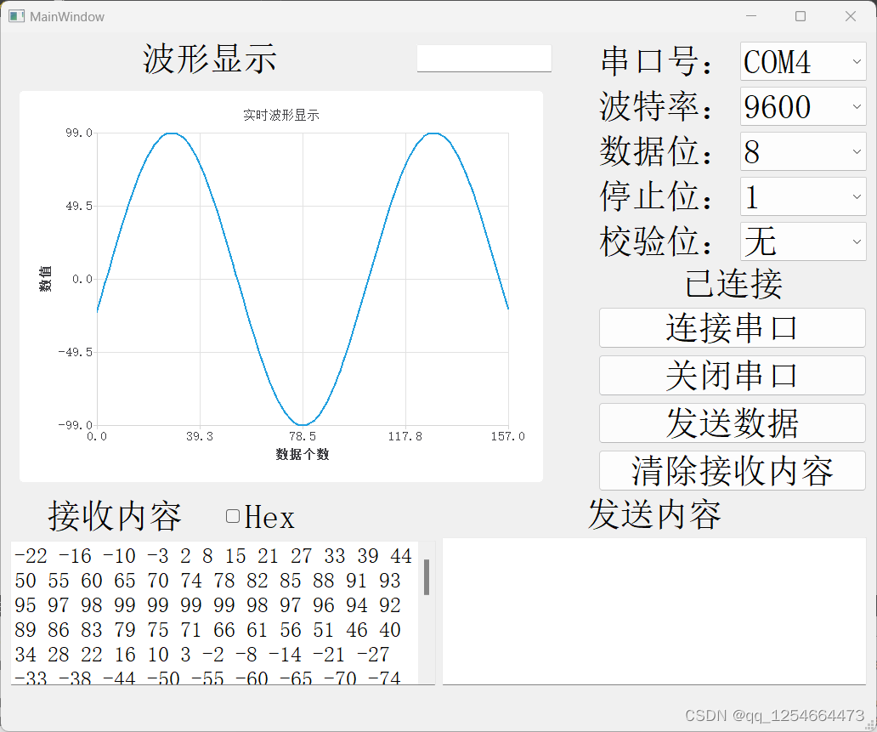Click the 连接串口 connect button
Image resolution: width=877 pixels, height=732 pixels.
coord(732,327)
